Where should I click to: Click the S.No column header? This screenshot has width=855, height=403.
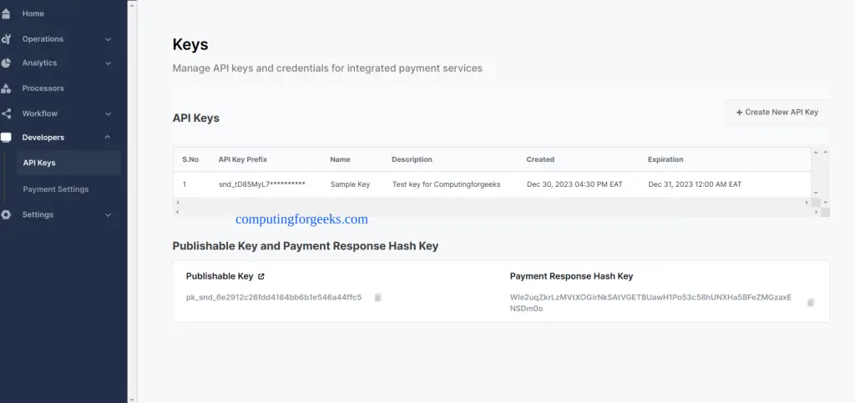[190, 159]
